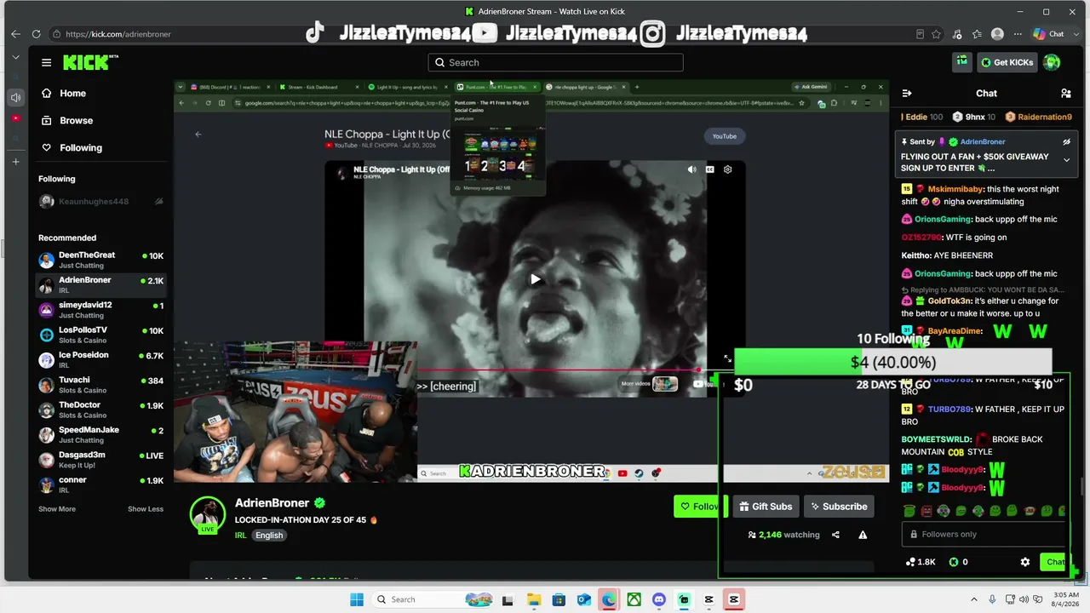Screen dimensions: 1090x613
Task: Open Dasgasd3m channel
Action: [x=101, y=460]
